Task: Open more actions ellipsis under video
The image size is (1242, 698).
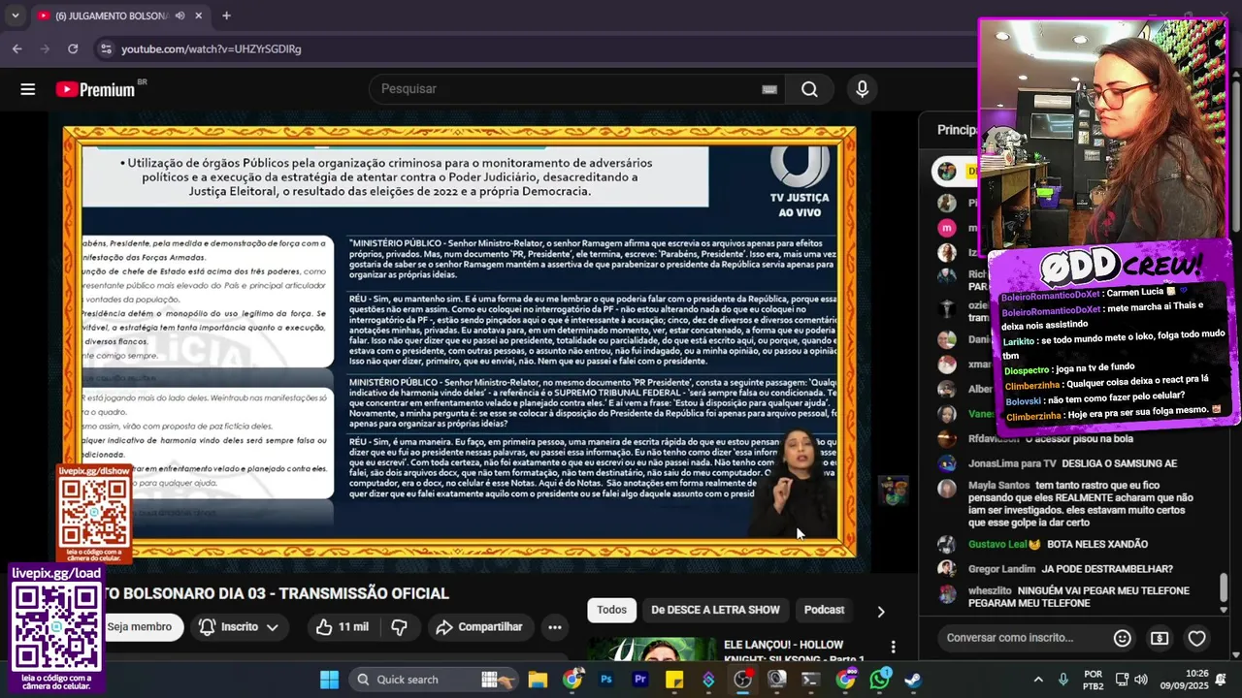Action: pos(554,627)
